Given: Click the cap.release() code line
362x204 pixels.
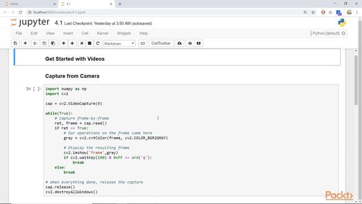Looking at the screenshot, I should click(x=61, y=187).
